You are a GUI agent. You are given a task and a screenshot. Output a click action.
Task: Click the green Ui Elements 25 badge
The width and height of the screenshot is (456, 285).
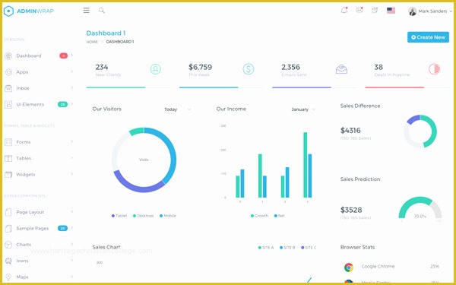[62, 104]
